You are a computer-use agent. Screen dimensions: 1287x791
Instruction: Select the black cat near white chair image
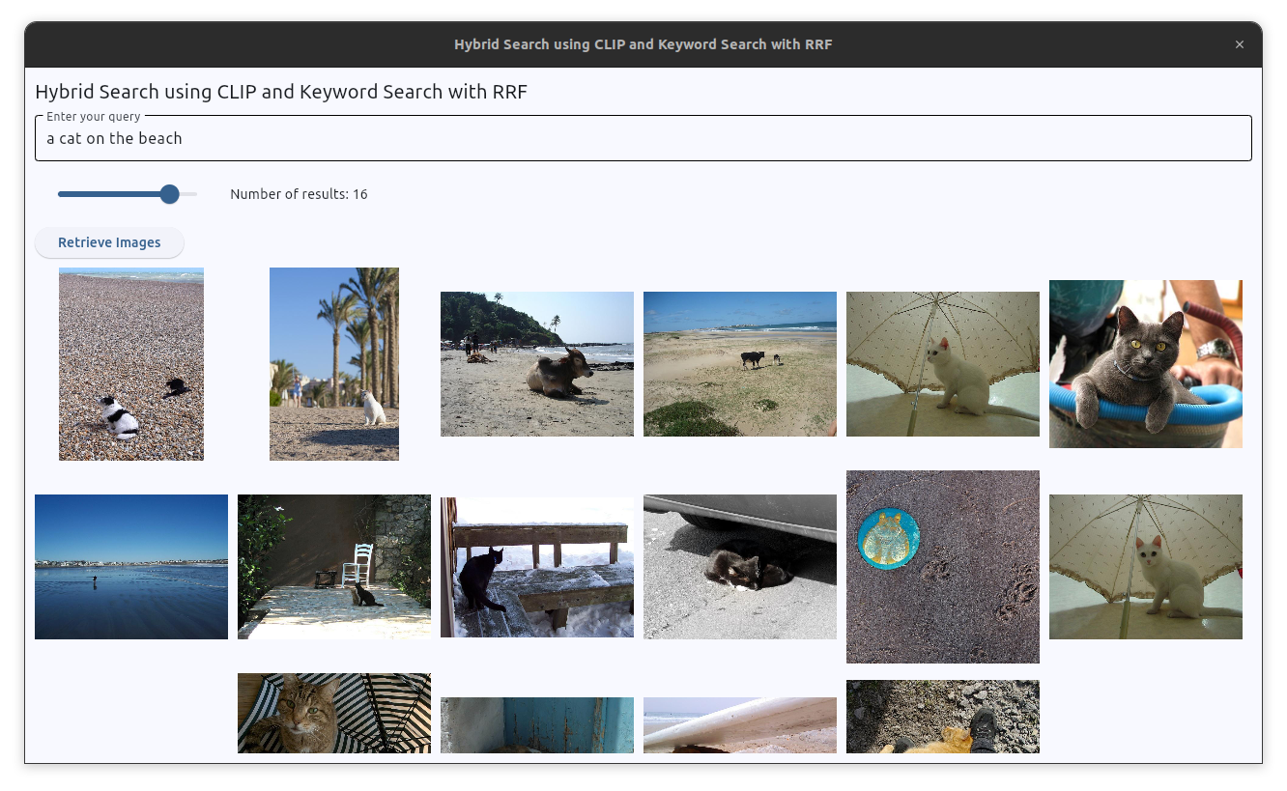(334, 567)
